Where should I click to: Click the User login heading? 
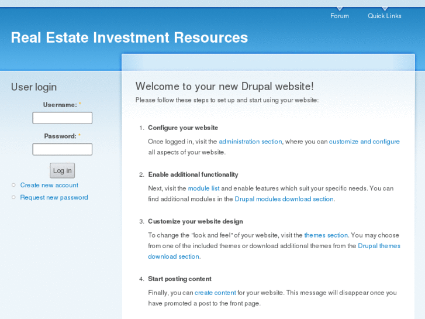(34, 87)
